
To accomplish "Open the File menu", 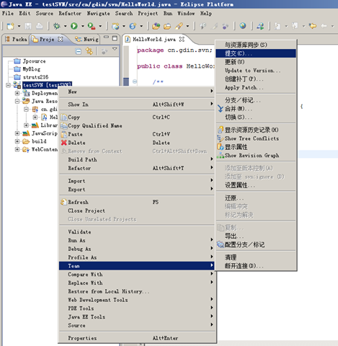I will (8, 13).
